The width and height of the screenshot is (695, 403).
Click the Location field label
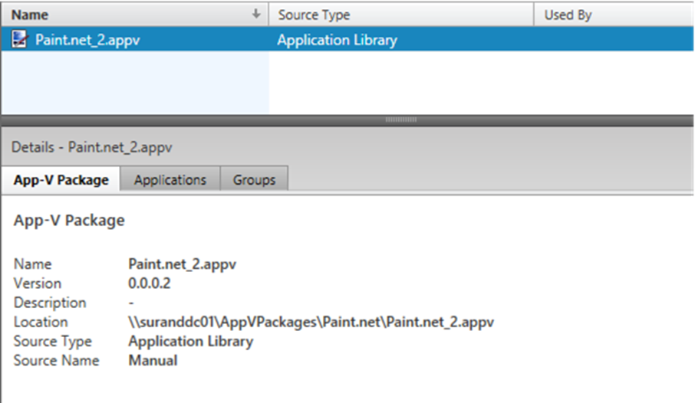(x=41, y=322)
